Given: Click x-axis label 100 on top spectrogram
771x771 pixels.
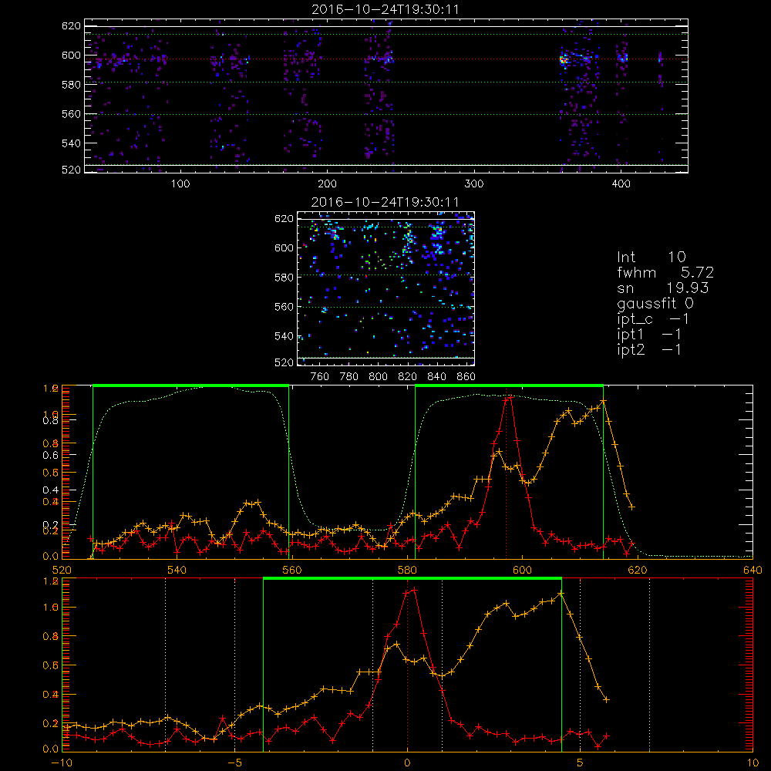Looking at the screenshot, I should [x=180, y=184].
